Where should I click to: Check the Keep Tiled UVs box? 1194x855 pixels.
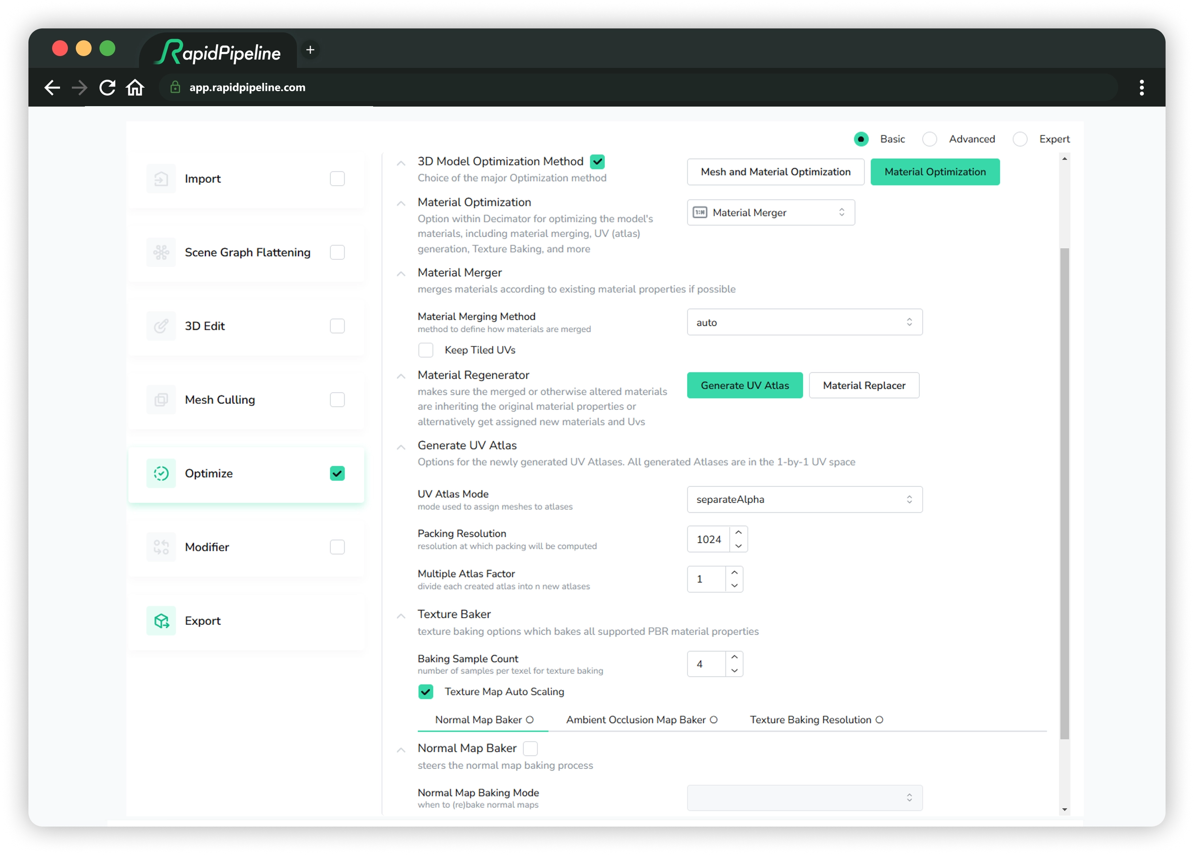point(426,350)
